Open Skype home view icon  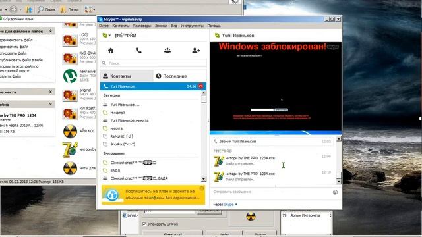pos(111,51)
